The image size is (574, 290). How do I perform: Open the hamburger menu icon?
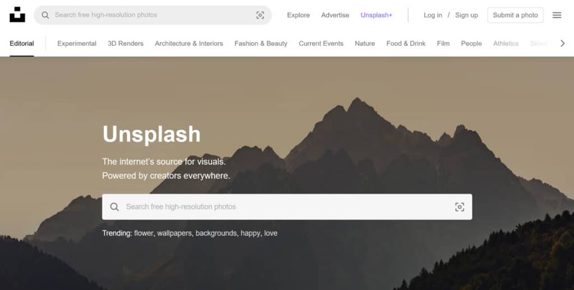tap(557, 15)
